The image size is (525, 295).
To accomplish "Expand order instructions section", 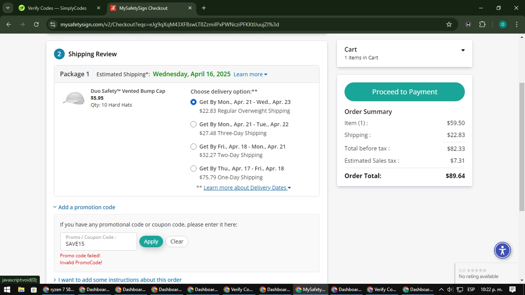I will pos(118,280).
